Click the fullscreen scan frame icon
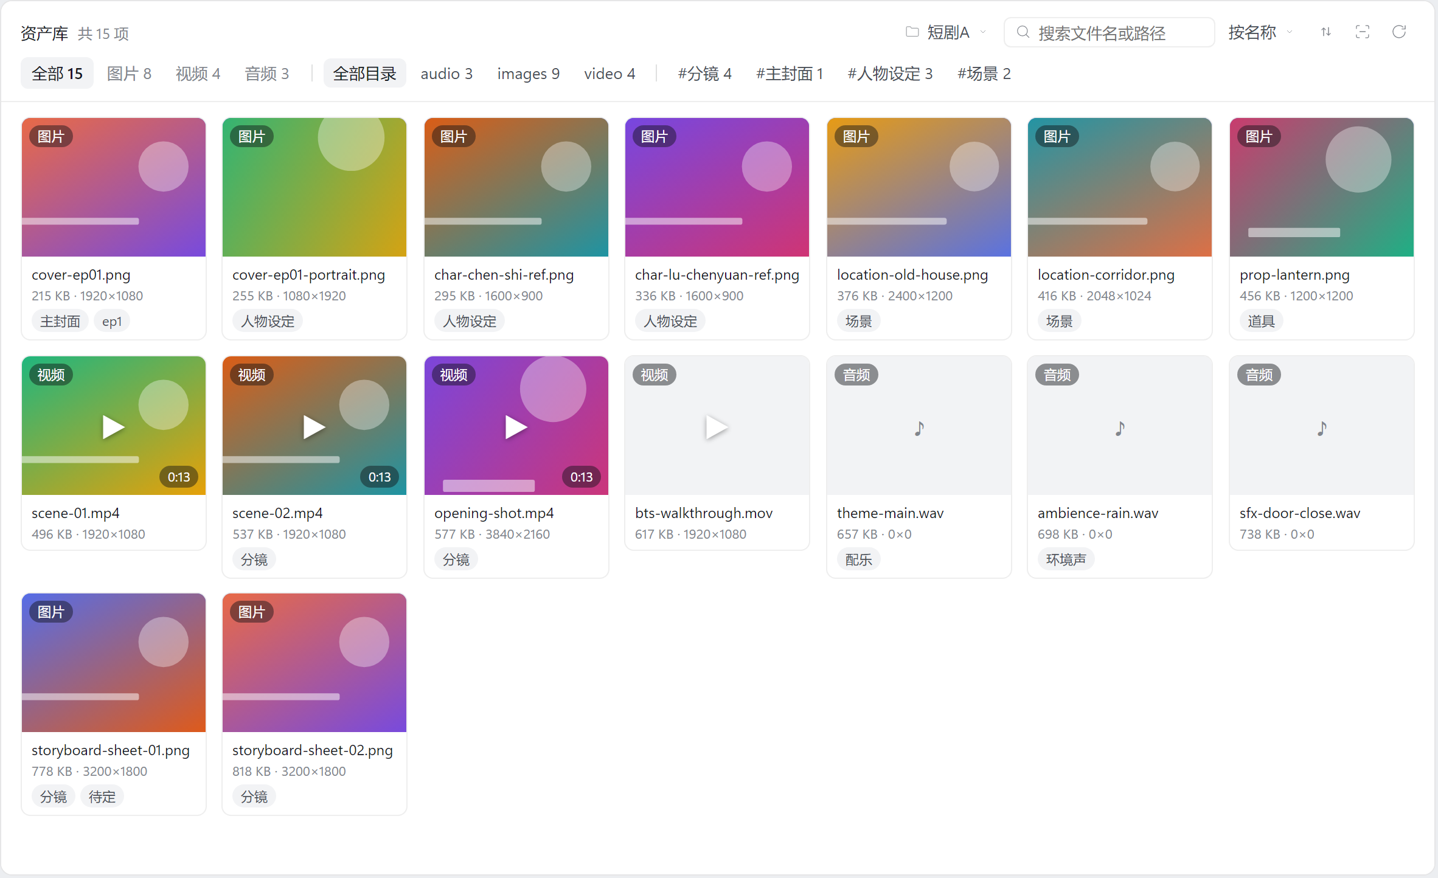This screenshot has width=1438, height=878. [x=1363, y=32]
